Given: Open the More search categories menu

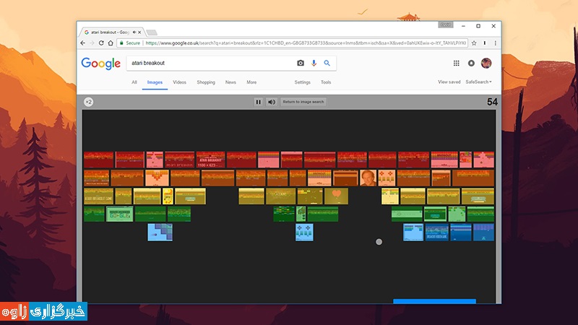Looking at the screenshot, I should 251,82.
